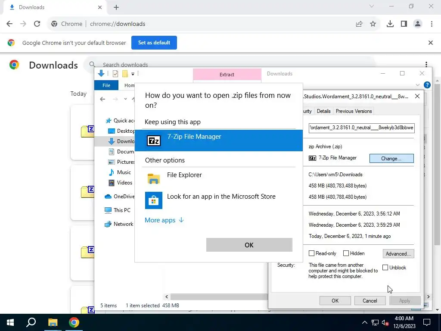Reload the Chrome page
Viewport: 441px width, 331px height.
(37, 24)
